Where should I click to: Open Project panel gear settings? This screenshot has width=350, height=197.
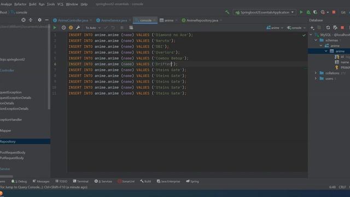(39, 20)
